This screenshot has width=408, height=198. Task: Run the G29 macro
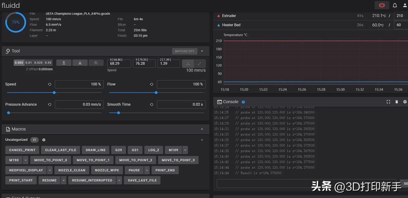tap(119, 150)
